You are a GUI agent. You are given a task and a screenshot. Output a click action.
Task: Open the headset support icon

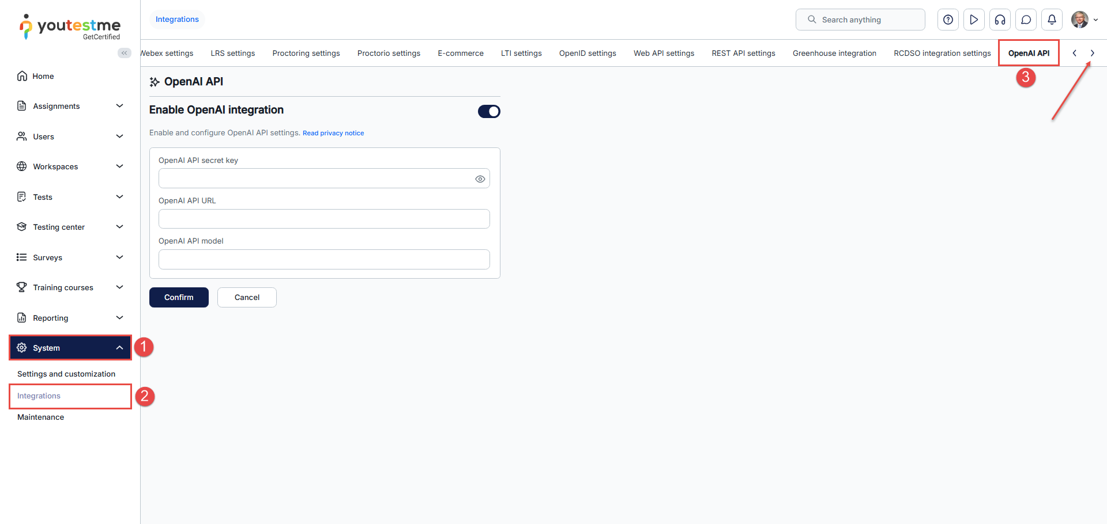coord(1000,20)
